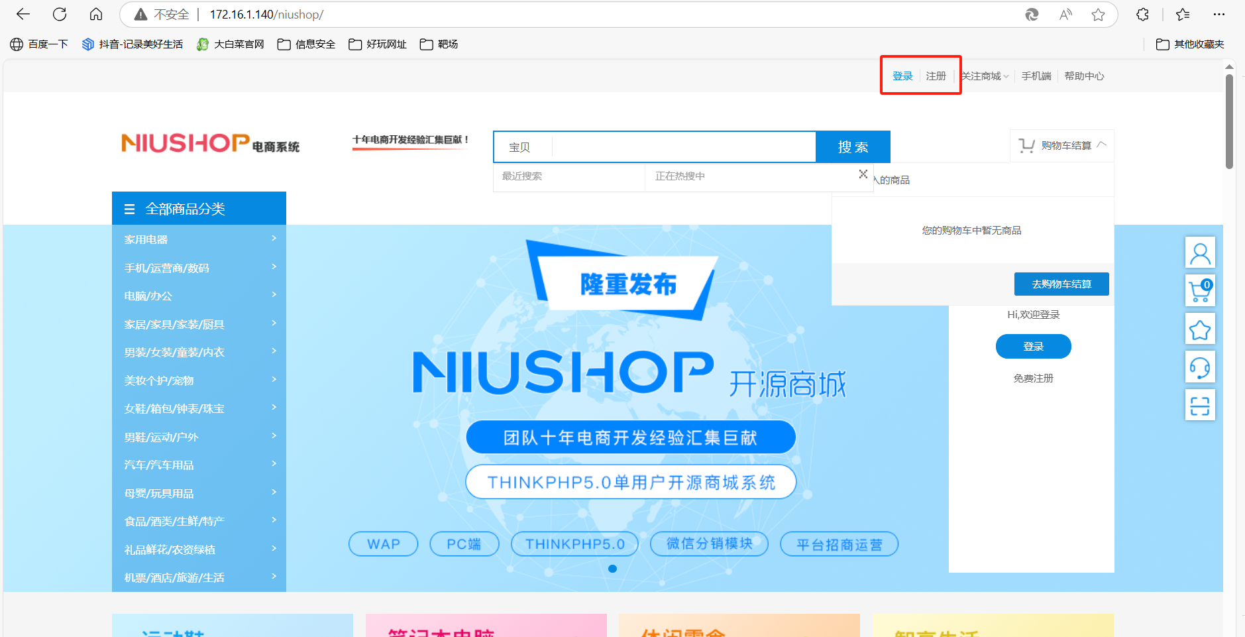Image resolution: width=1245 pixels, height=637 pixels.
Task: Open the 关注商城 dropdown
Action: point(983,76)
